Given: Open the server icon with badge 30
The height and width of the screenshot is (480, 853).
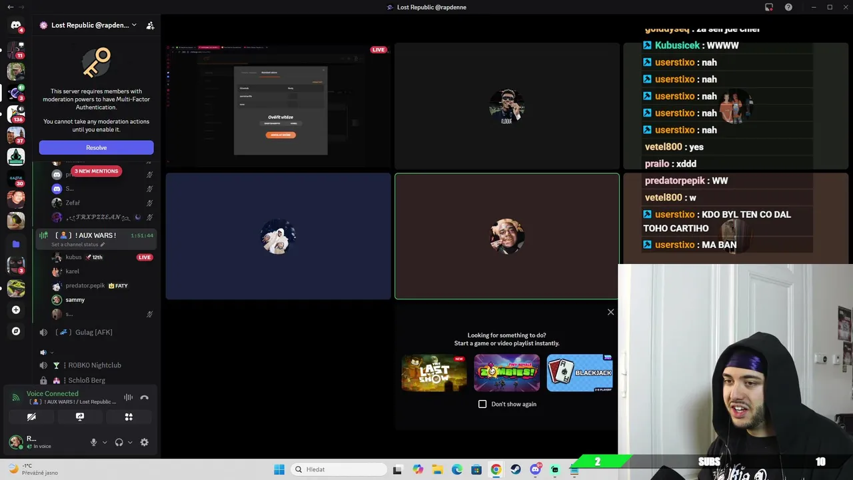Looking at the screenshot, I should pos(16,178).
